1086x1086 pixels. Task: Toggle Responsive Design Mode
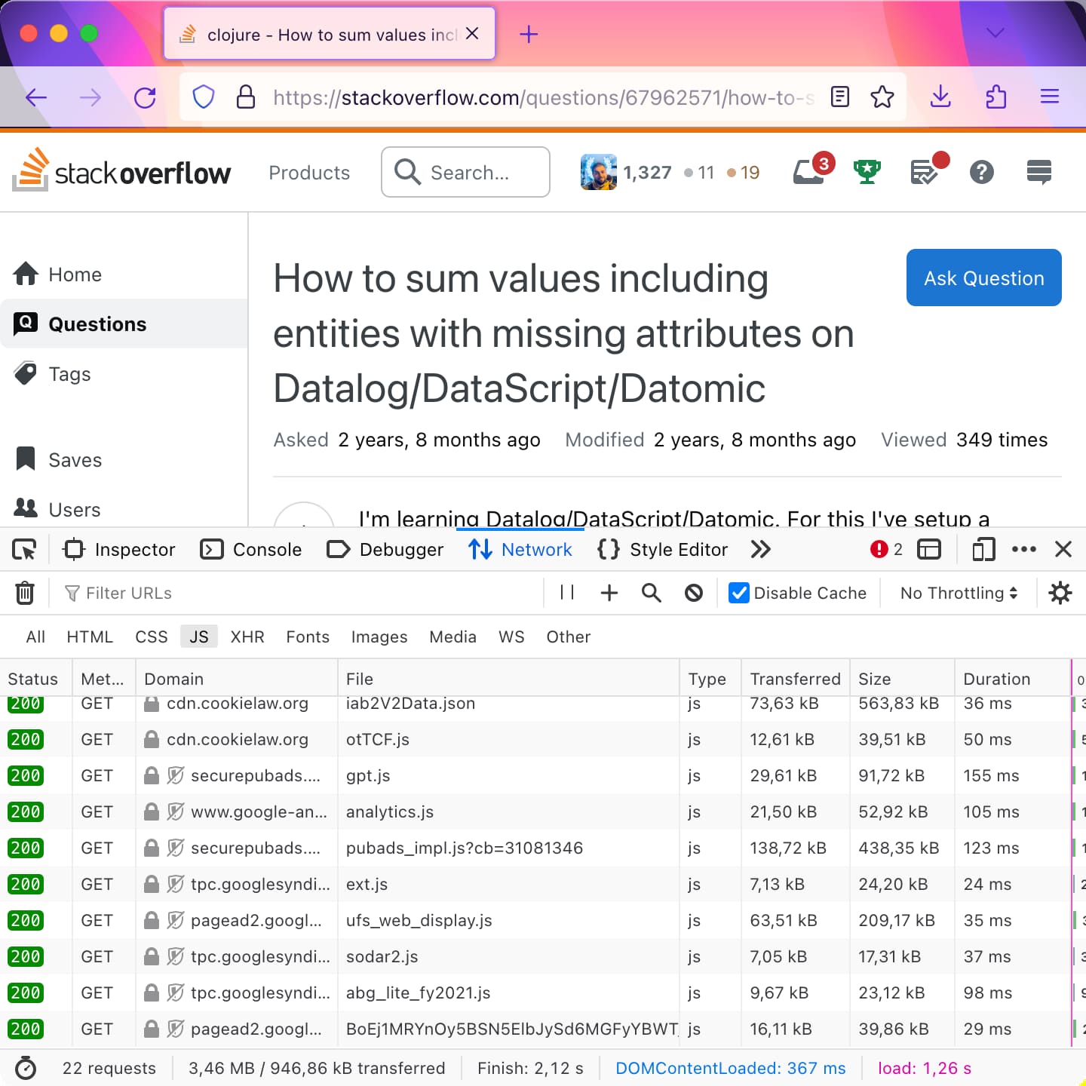[983, 549]
